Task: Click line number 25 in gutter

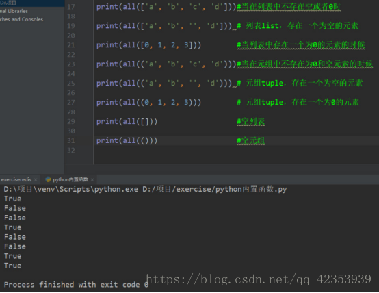Action: [x=71, y=84]
